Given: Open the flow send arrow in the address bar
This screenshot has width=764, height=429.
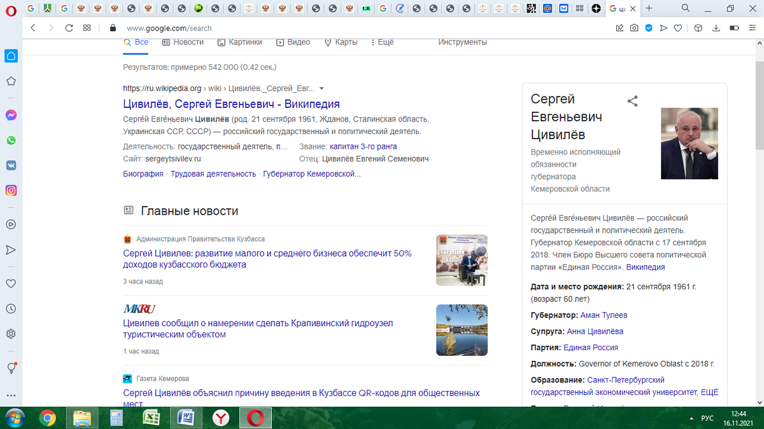Looking at the screenshot, I should tap(663, 28).
